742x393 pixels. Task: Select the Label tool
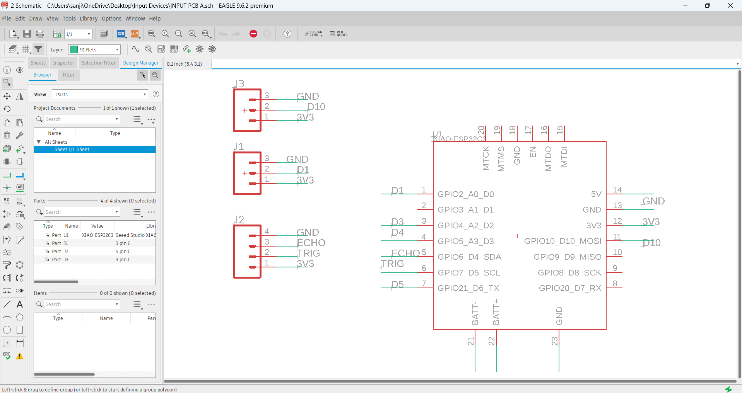(20, 188)
